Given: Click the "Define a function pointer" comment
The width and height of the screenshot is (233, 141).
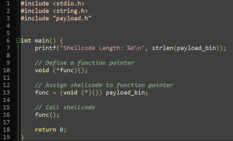Looking at the screenshot, I should (x=85, y=63).
